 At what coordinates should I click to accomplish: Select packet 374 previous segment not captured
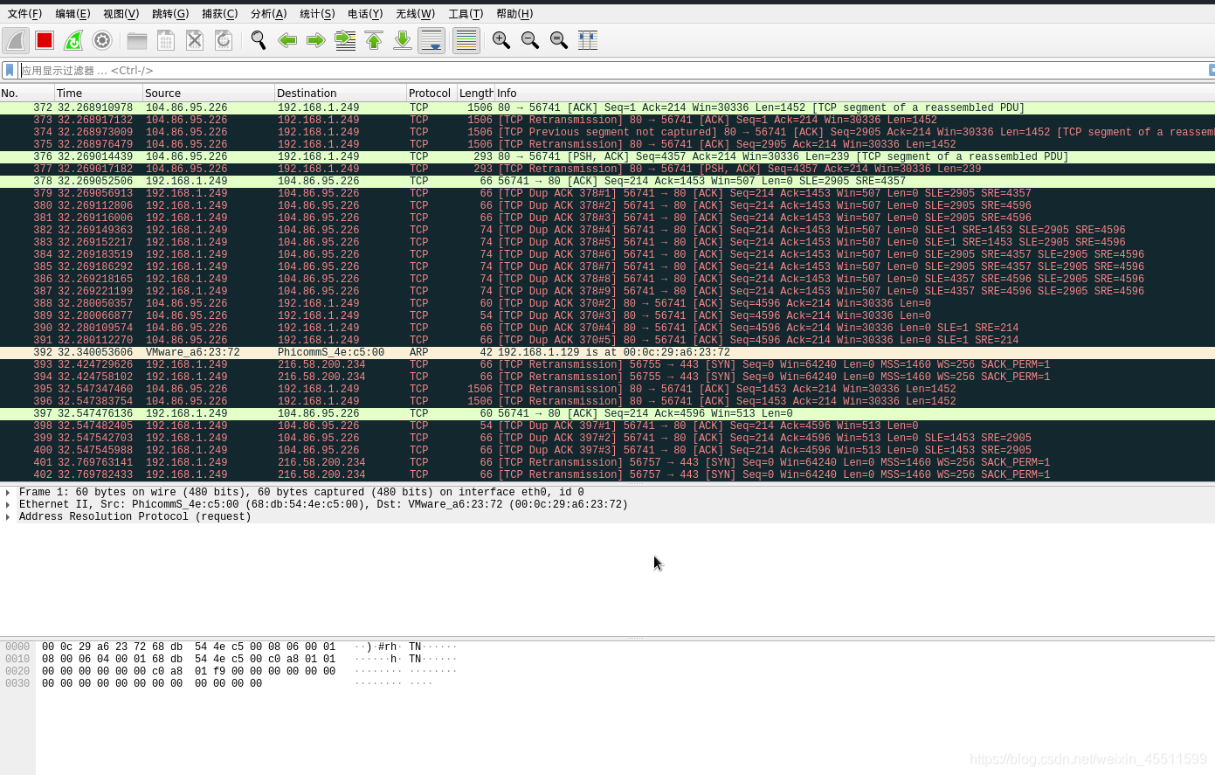607,132
